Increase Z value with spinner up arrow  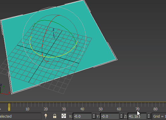click(149, 115)
